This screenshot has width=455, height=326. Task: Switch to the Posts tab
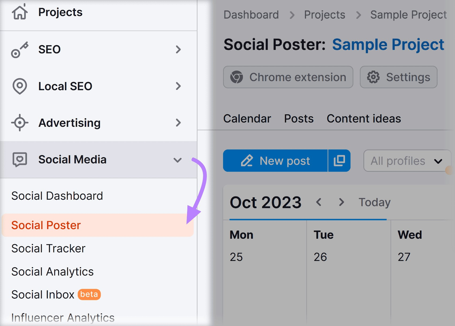tap(299, 119)
